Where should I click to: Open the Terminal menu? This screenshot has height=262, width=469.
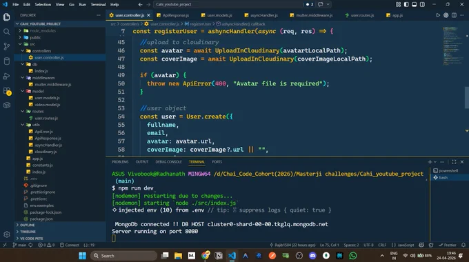coord(98,5)
